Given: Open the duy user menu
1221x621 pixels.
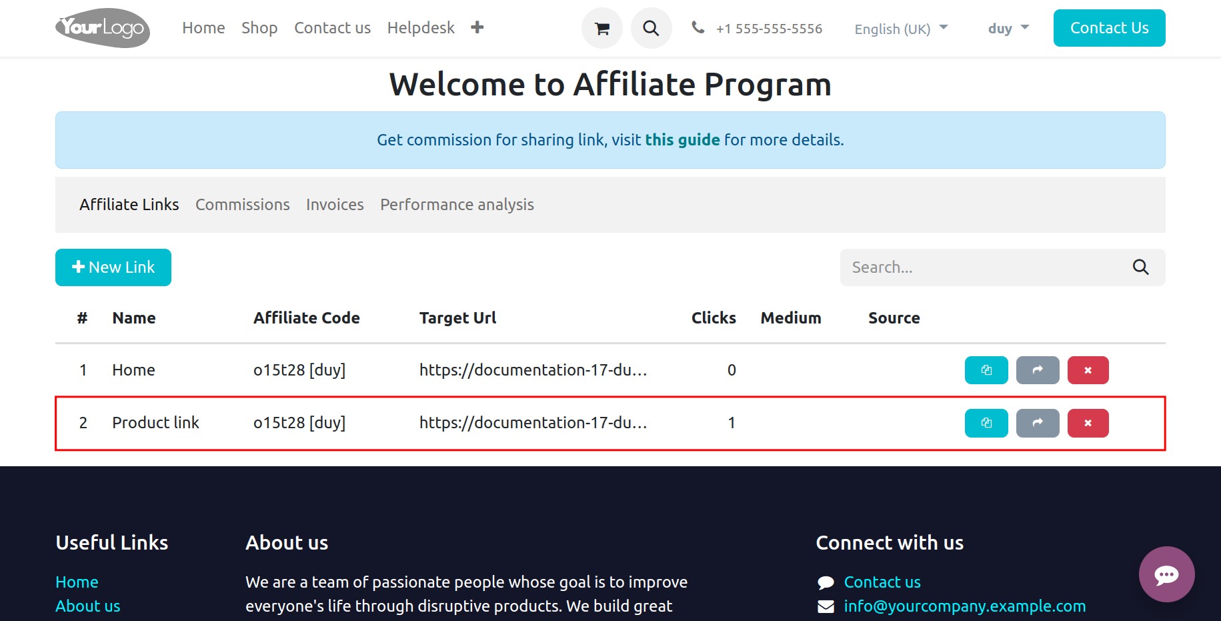Looking at the screenshot, I should pos(1008,28).
